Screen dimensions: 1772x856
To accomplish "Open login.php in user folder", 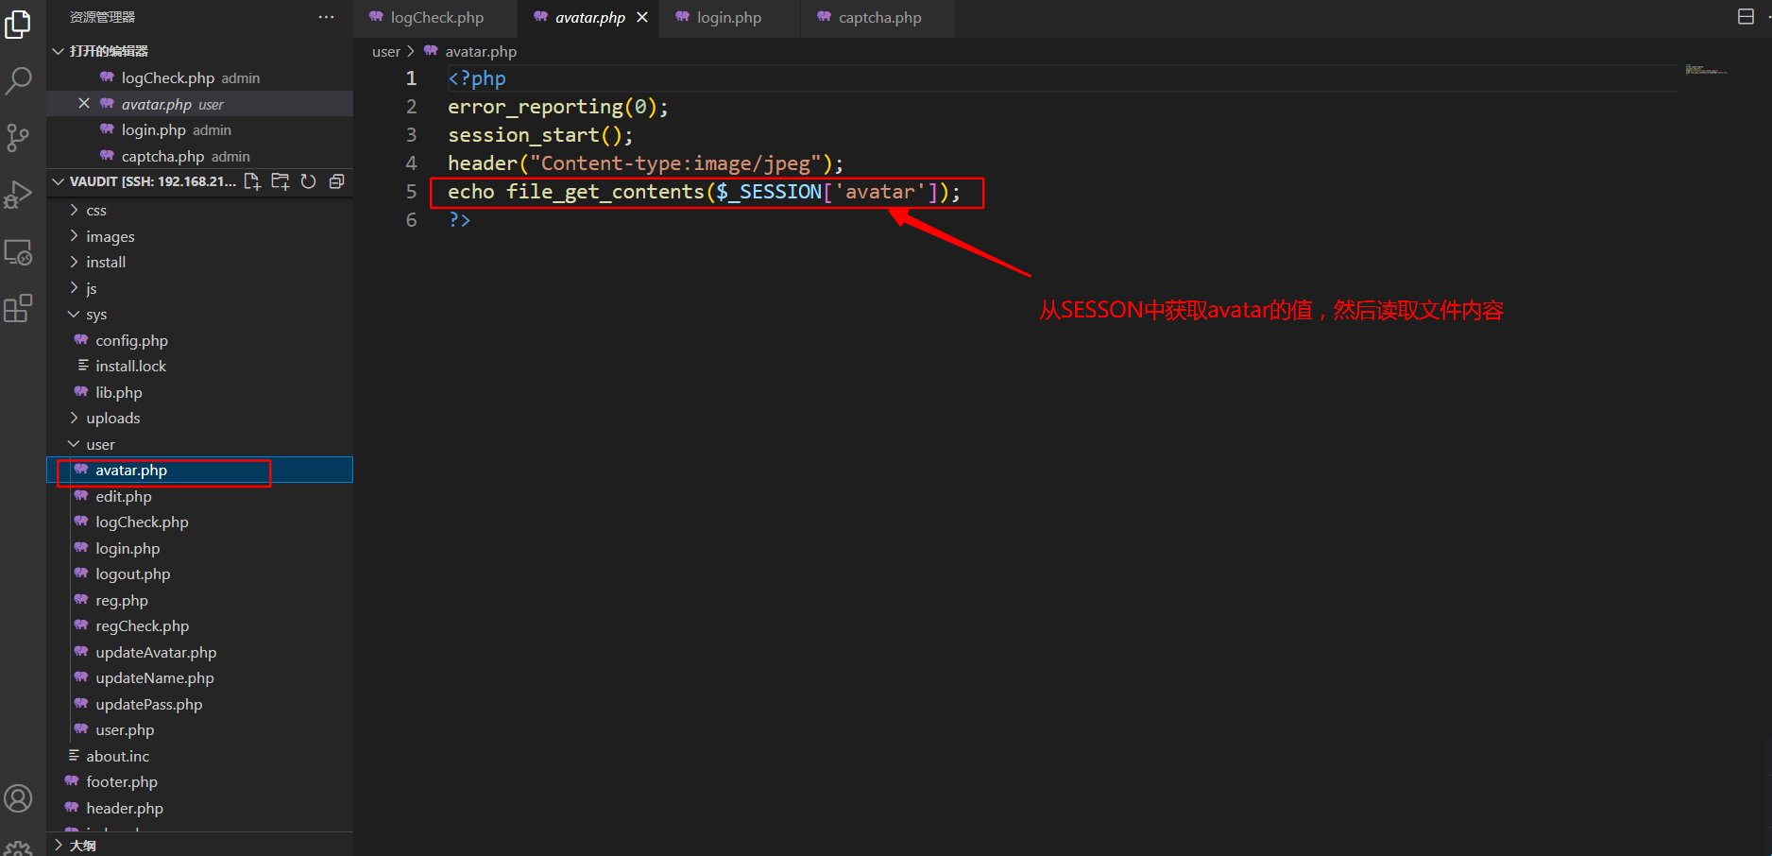I will pyautogui.click(x=199, y=548).
